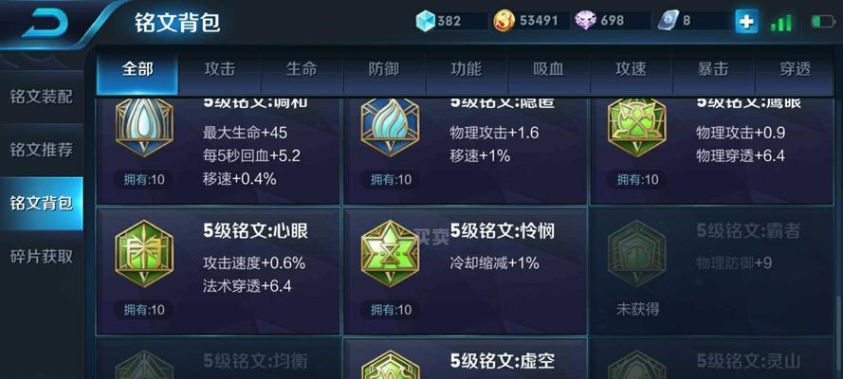This screenshot has height=379, width=843.
Task: Select the 怜悯 rune star icon
Action: 390,253
